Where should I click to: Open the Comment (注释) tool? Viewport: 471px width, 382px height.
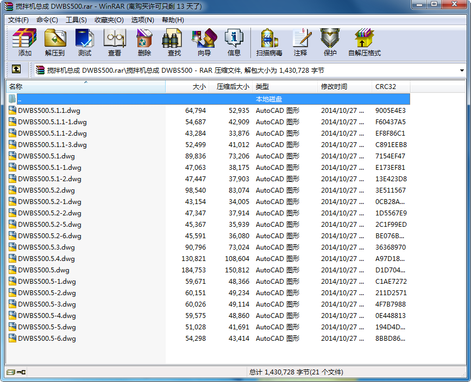pos(300,42)
